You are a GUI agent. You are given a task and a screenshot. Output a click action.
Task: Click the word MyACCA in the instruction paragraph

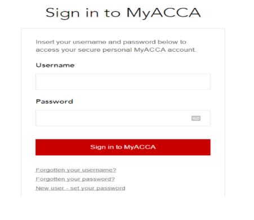(x=150, y=50)
